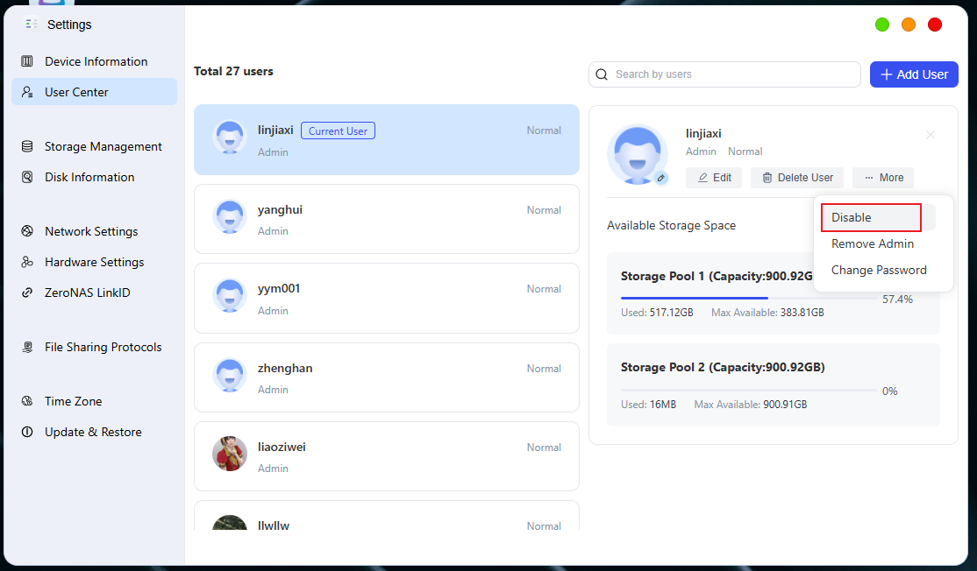Click the ZeroNAS LinkID link icon
This screenshot has height=571, width=977.
point(27,293)
